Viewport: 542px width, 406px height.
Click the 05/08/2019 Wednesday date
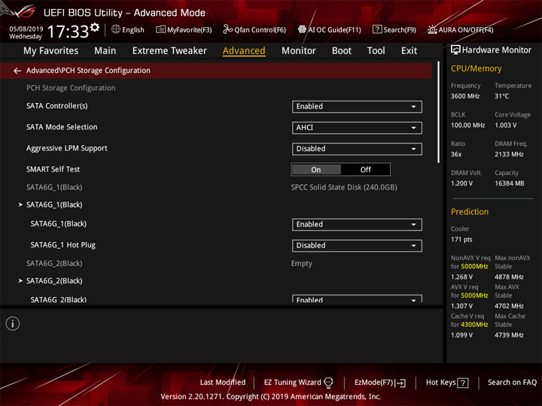pyautogui.click(x=26, y=32)
